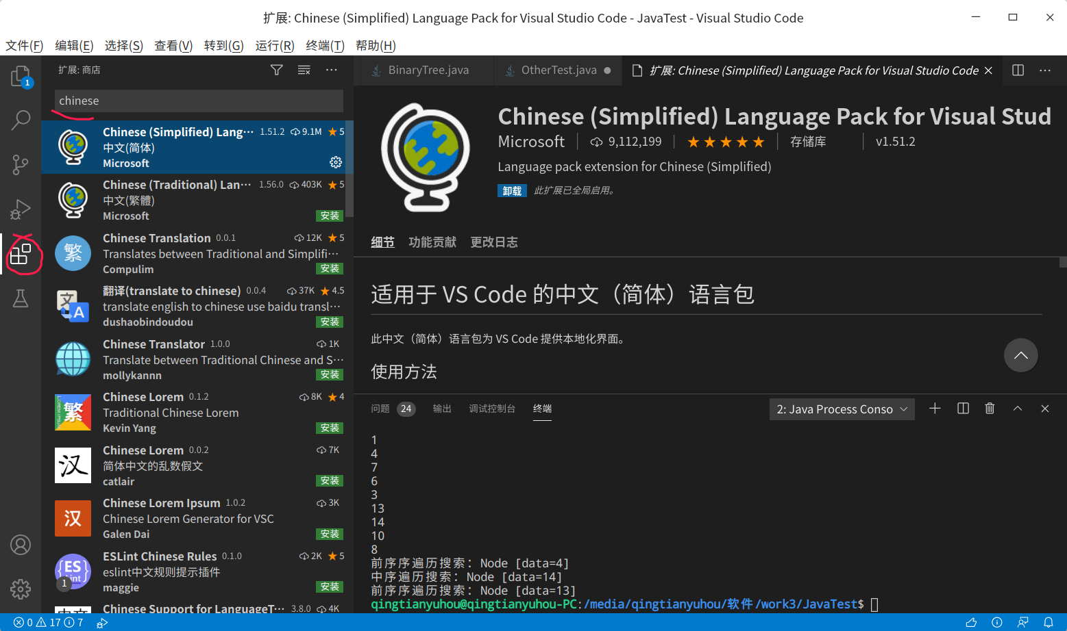Open the terminal selector dropdown

842,409
